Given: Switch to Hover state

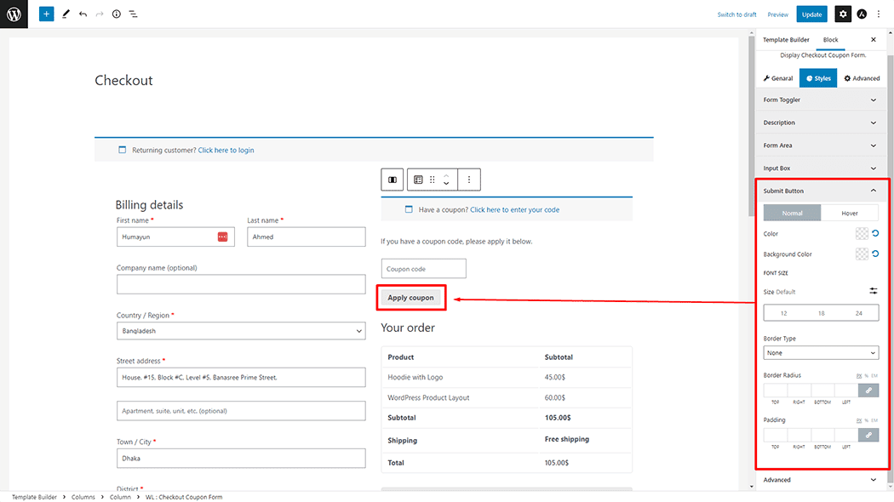Looking at the screenshot, I should point(850,213).
